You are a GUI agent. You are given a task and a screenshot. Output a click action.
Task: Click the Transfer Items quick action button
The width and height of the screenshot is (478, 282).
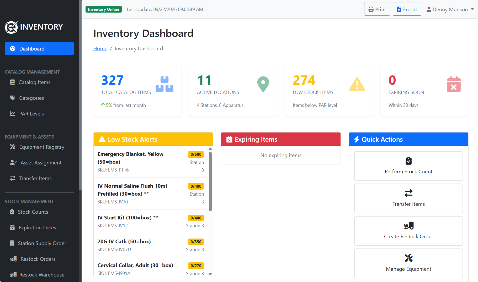tap(408, 198)
